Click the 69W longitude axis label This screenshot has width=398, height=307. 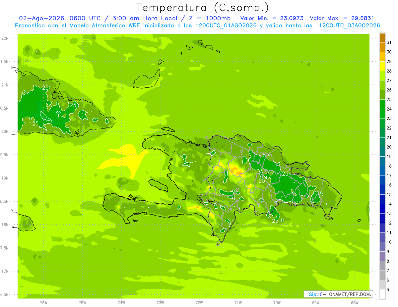click(316, 302)
